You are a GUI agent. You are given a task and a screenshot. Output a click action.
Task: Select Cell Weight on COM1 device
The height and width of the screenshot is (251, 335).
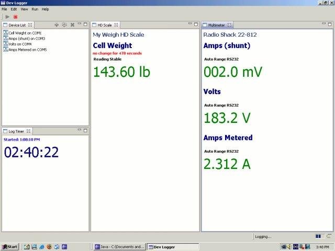pyautogui.click(x=25, y=33)
